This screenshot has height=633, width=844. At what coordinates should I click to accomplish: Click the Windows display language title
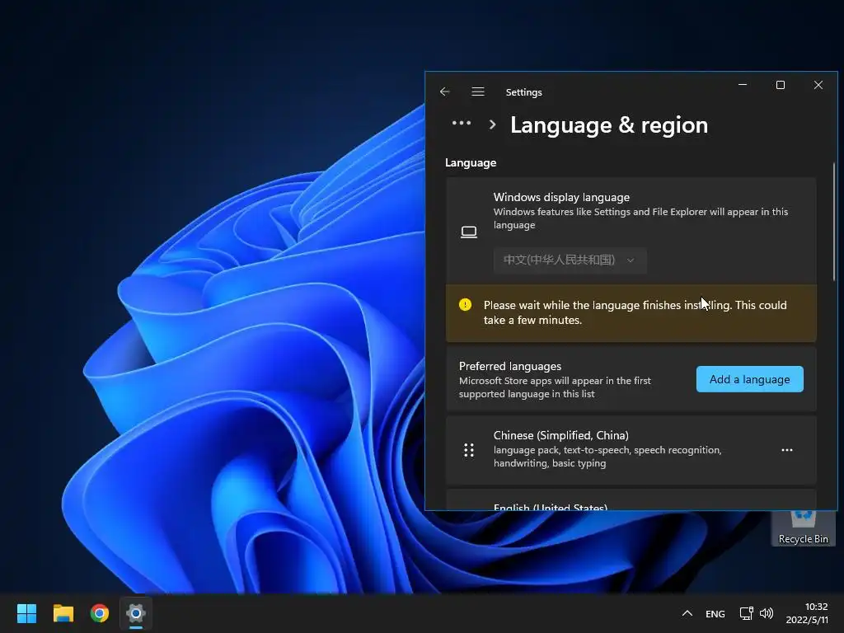(561, 197)
